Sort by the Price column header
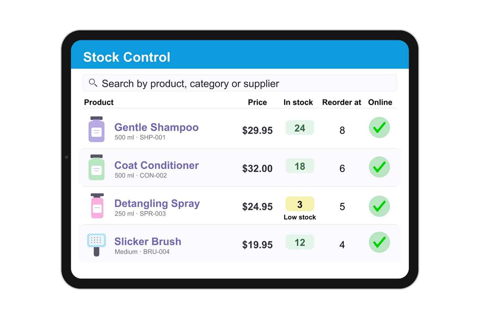The image size is (478, 319). pos(257,102)
